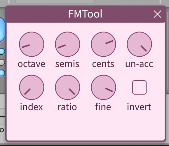Click the cents tuning knob
This screenshot has width=169, height=146.
103,44
